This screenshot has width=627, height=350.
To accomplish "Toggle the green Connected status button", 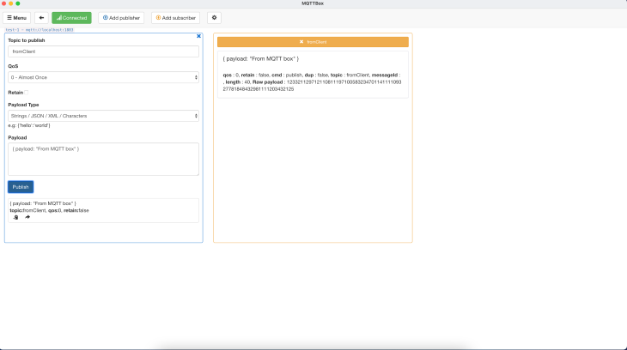I will click(71, 17).
